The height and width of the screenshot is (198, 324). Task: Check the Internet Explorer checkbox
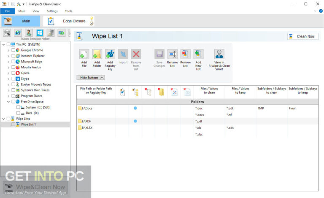13,56
